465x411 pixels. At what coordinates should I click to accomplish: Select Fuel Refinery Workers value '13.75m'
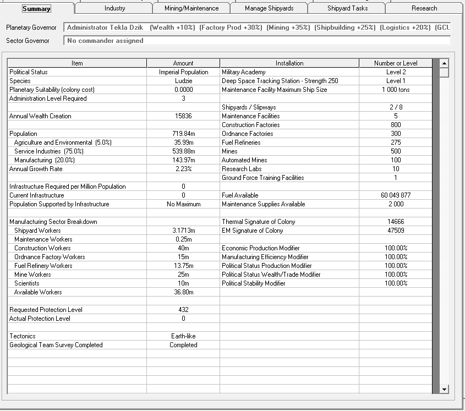click(x=184, y=266)
